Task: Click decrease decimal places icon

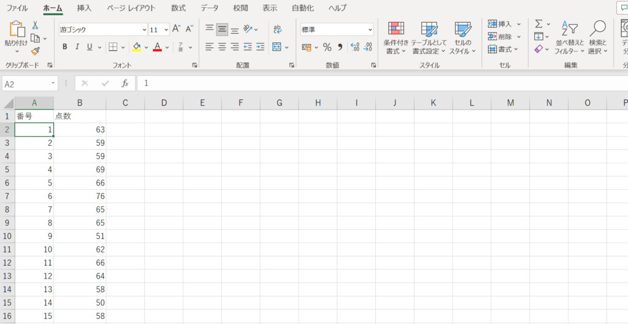Action: (368, 47)
